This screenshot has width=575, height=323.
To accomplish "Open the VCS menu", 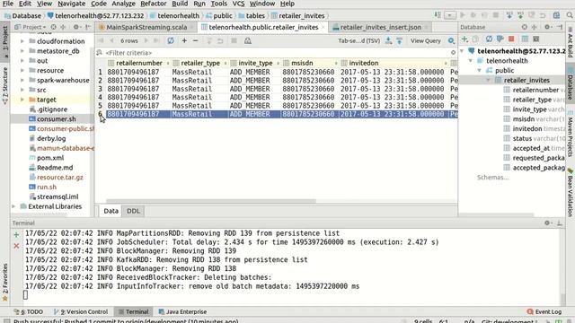I will coord(238,4).
